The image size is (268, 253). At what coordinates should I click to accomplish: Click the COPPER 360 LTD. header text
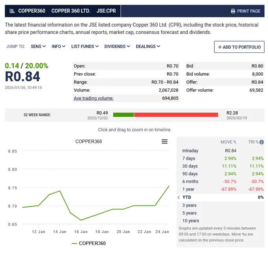71,11
